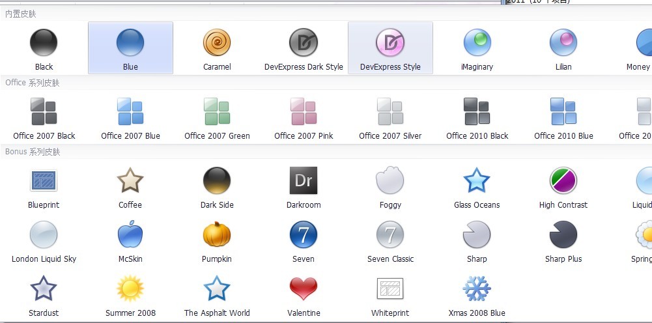Apply the DevExpress Dark Style skin
The width and height of the screenshot is (652, 323).
pyautogui.click(x=304, y=43)
